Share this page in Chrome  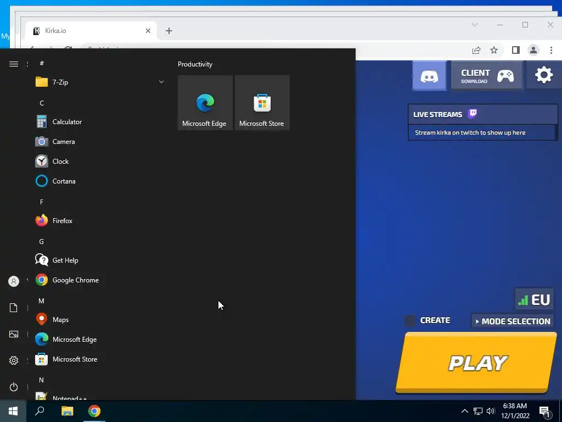click(476, 50)
